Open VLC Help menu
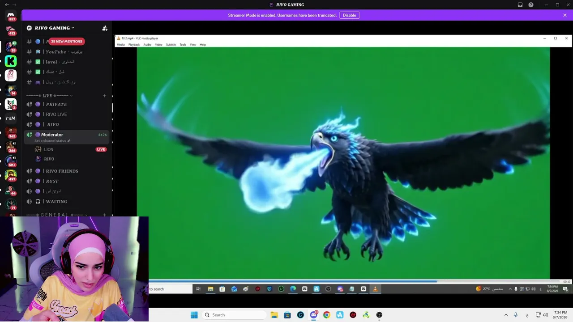Viewport: 573px width, 322px height. [203, 45]
